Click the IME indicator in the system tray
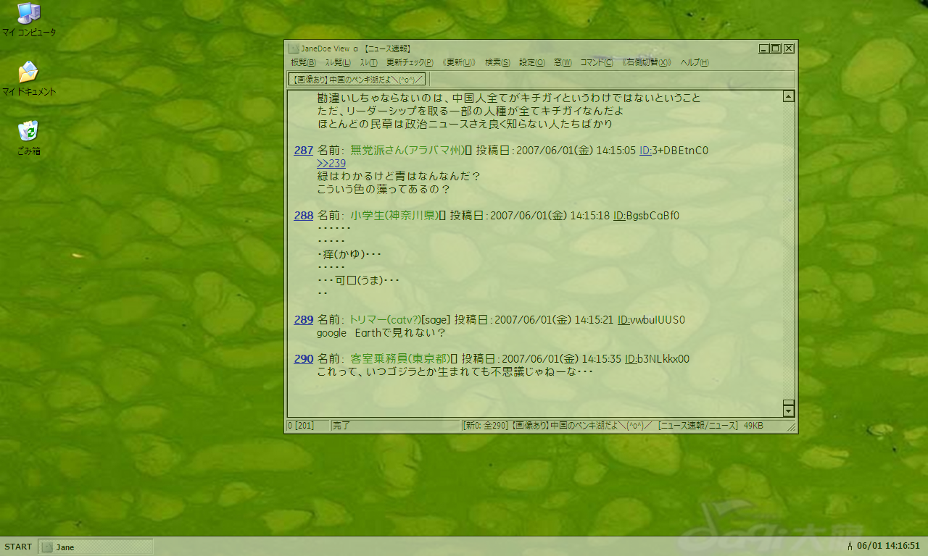The height and width of the screenshot is (556, 928). click(850, 546)
